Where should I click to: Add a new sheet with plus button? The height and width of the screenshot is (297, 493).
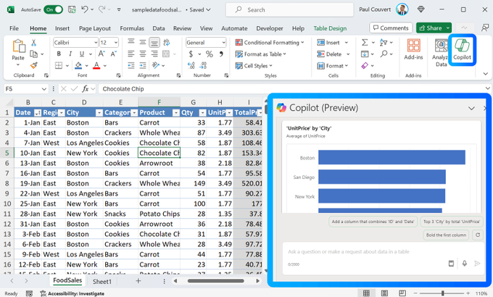pyautogui.click(x=138, y=281)
